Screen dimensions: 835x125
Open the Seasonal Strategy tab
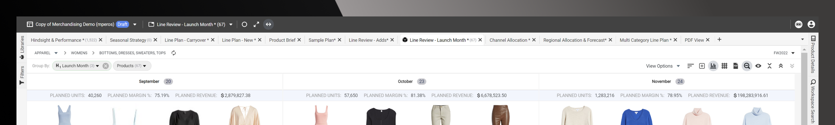[x=128, y=40]
